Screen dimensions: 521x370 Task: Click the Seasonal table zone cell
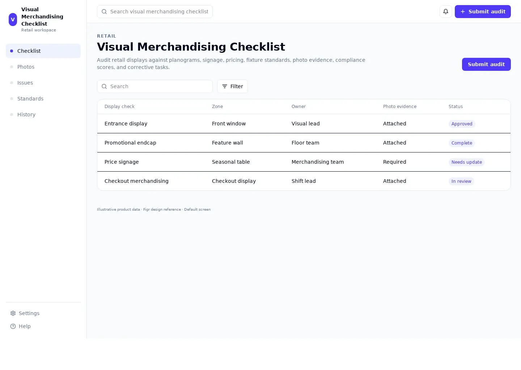point(231,162)
